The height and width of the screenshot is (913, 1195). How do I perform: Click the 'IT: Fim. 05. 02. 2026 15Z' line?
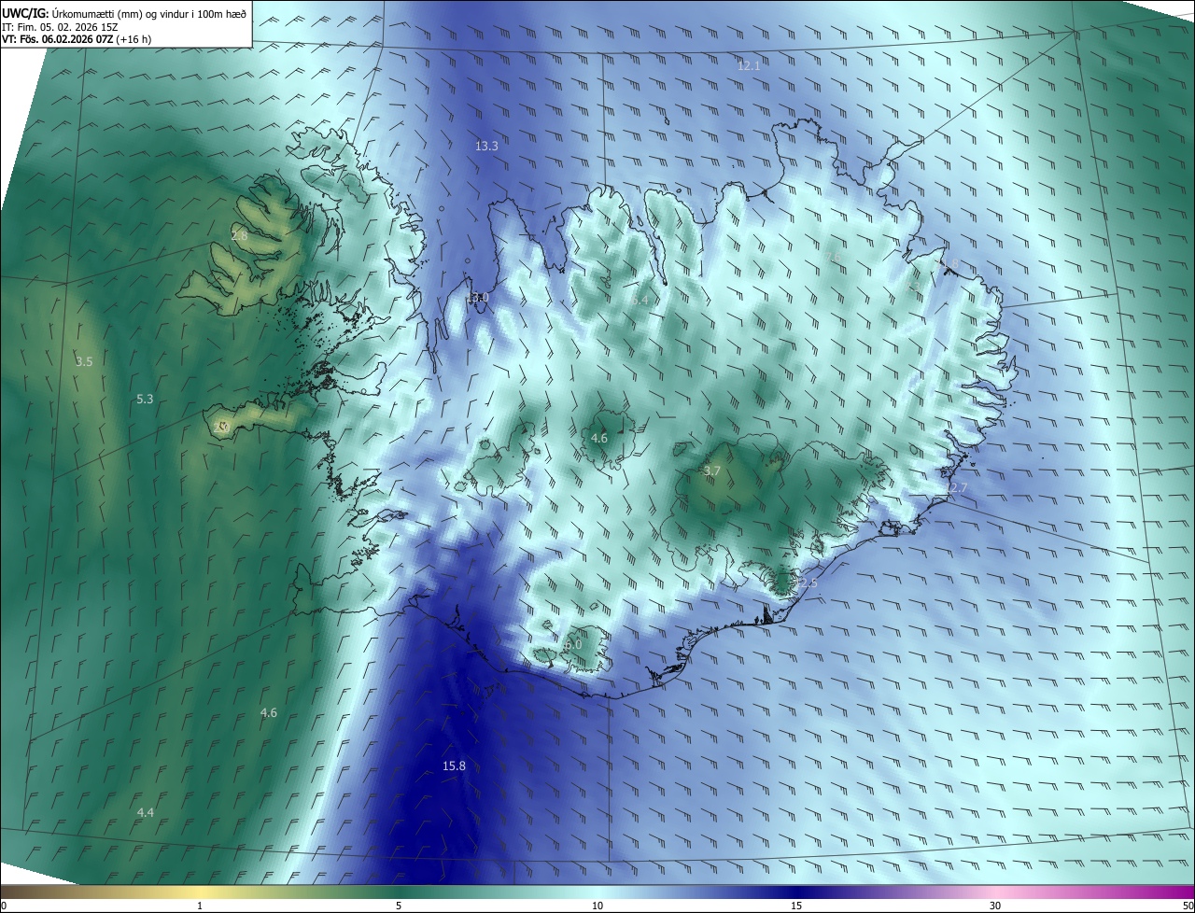[x=61, y=27]
